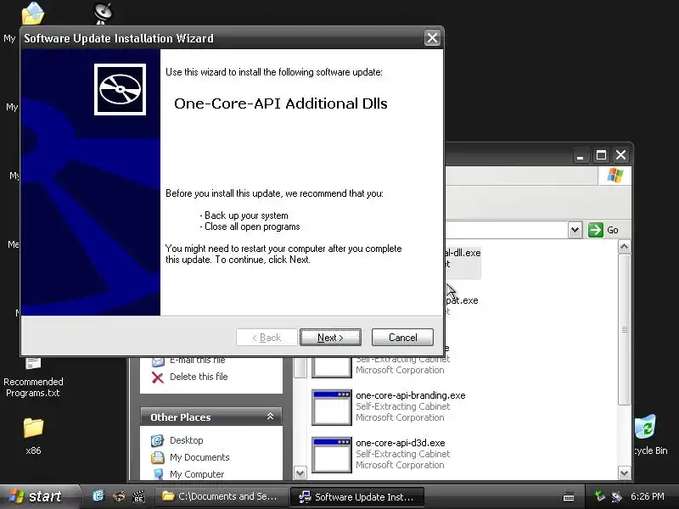Select the one-core-api-branding.exe file
This screenshot has width=679, height=509.
389,406
